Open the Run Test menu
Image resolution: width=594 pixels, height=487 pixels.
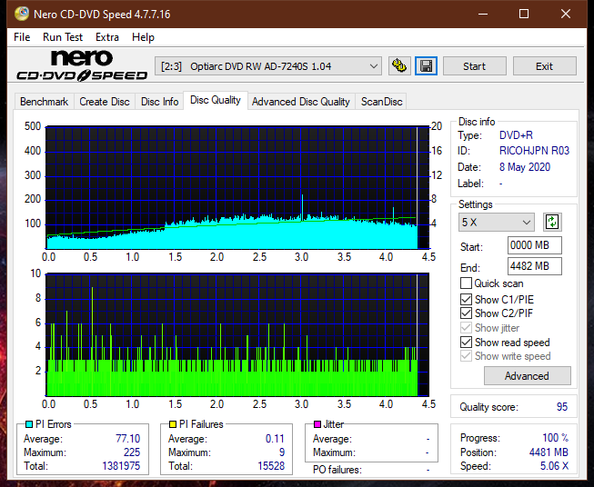63,37
